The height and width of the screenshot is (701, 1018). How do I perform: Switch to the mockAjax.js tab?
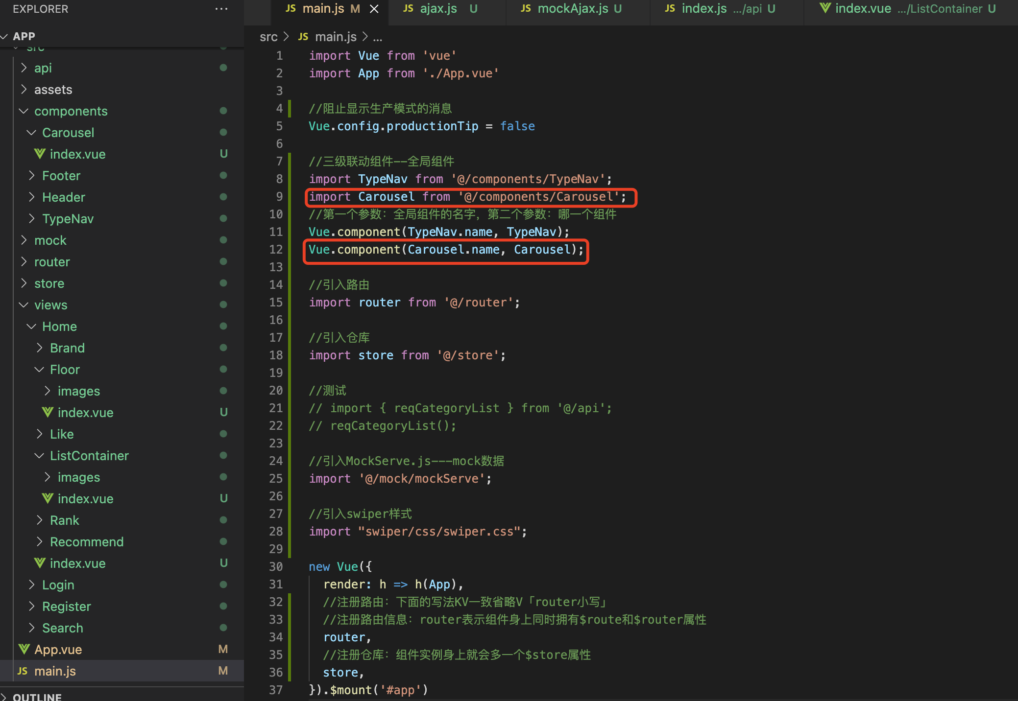(x=572, y=9)
